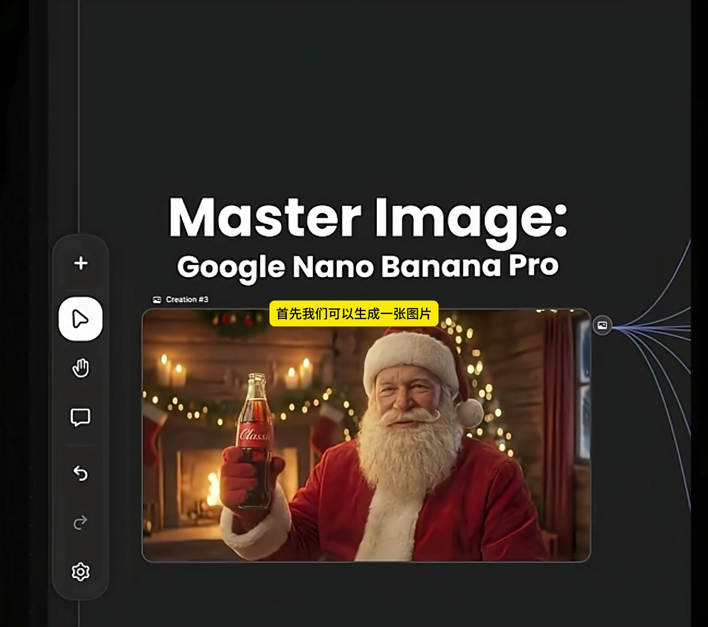Click the image output connector node
The height and width of the screenshot is (627, 708).
(602, 325)
